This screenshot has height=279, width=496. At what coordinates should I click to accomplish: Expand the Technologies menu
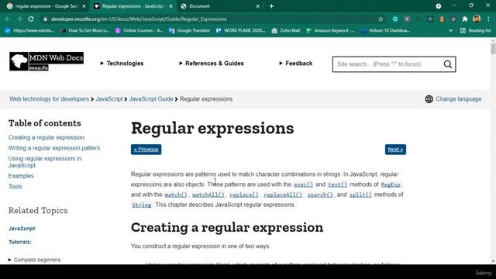122,64
